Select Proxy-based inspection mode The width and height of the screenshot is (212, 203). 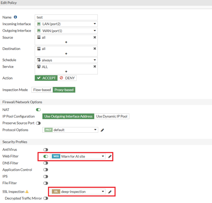pyautogui.click(x=64, y=90)
